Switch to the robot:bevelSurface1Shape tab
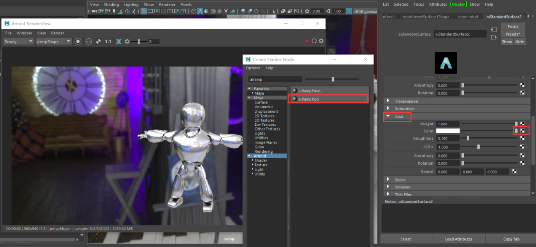The image size is (536, 247). tap(425, 16)
